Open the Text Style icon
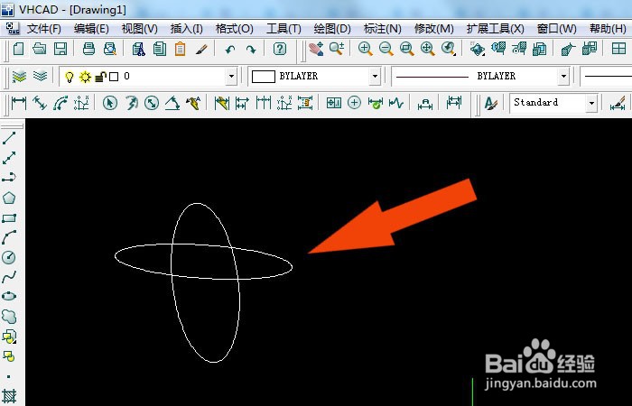The image size is (632, 406). point(491,103)
